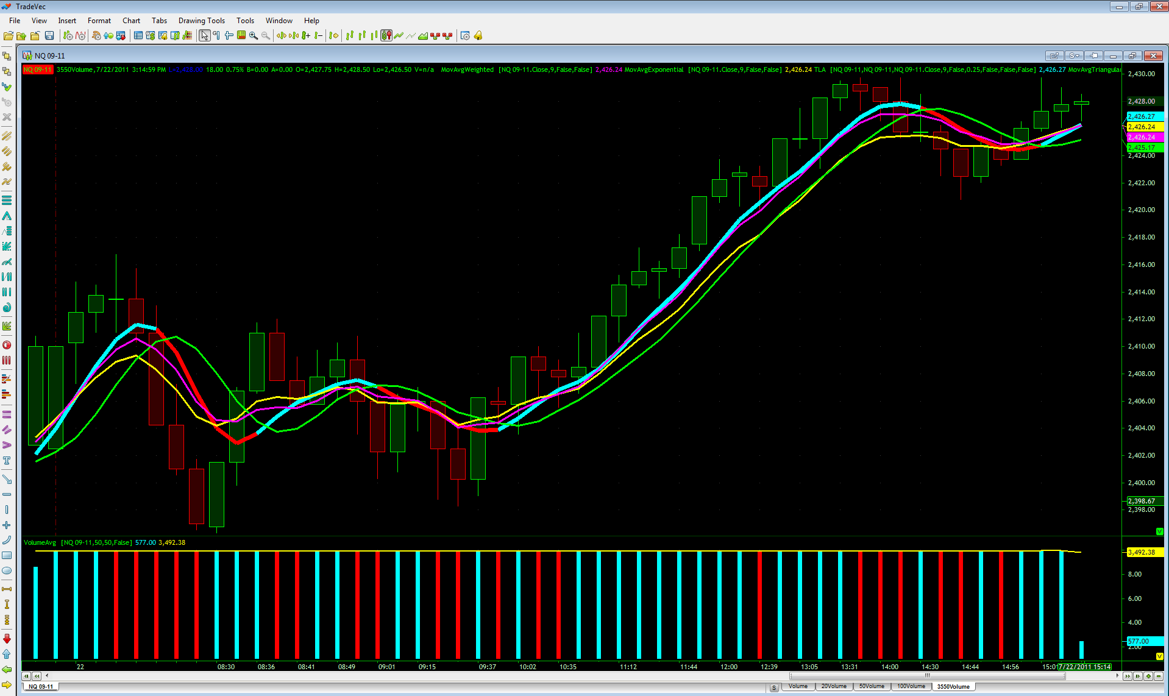The height and width of the screenshot is (696, 1169).
Task: Click the save disk icon
Action: point(49,36)
